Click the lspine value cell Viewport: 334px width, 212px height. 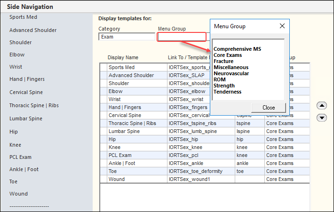(250, 131)
